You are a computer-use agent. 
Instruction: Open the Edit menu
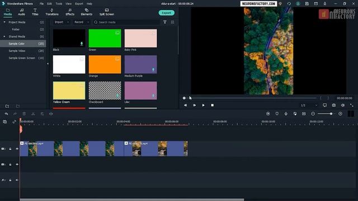click(49, 4)
